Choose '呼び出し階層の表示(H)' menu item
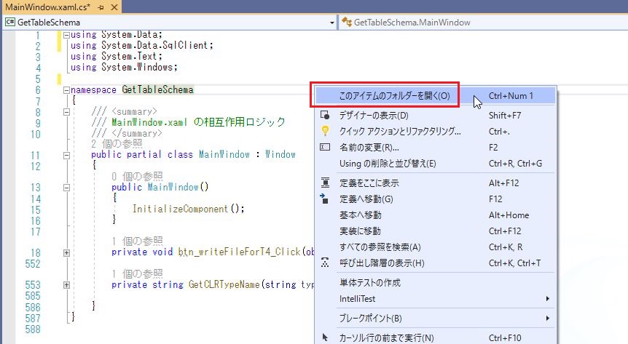The width and height of the screenshot is (628, 344). pos(436,263)
